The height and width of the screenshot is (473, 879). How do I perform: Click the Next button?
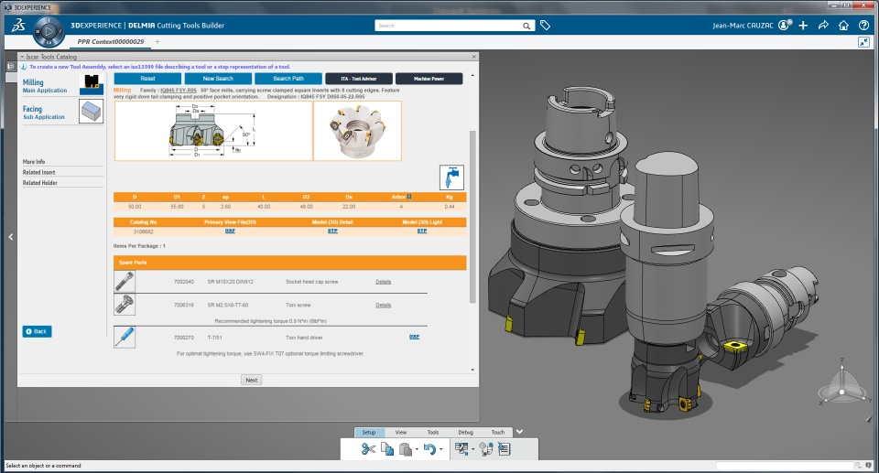(252, 380)
